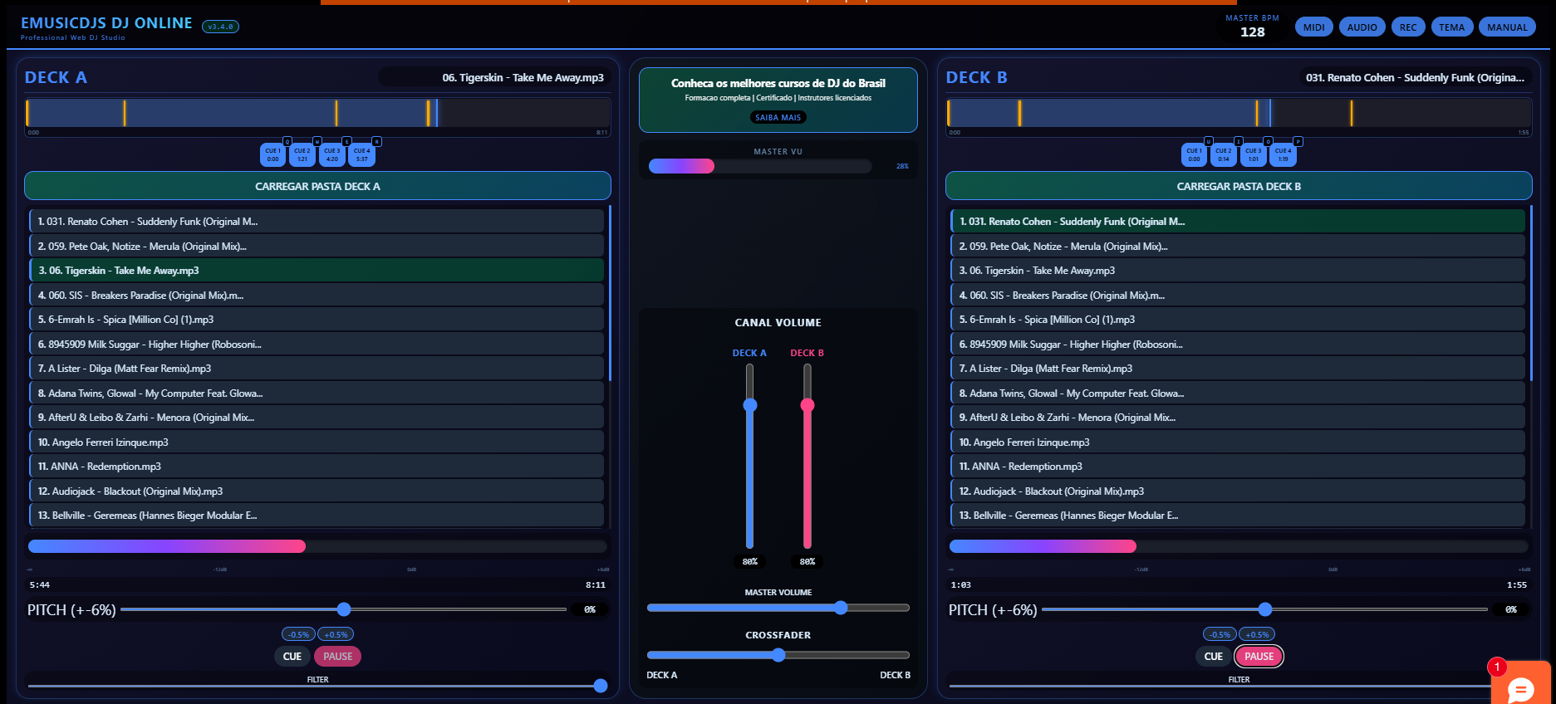Jump to Deck A Cue 4 at 5:37
This screenshot has width=1556, height=704.
(362, 155)
